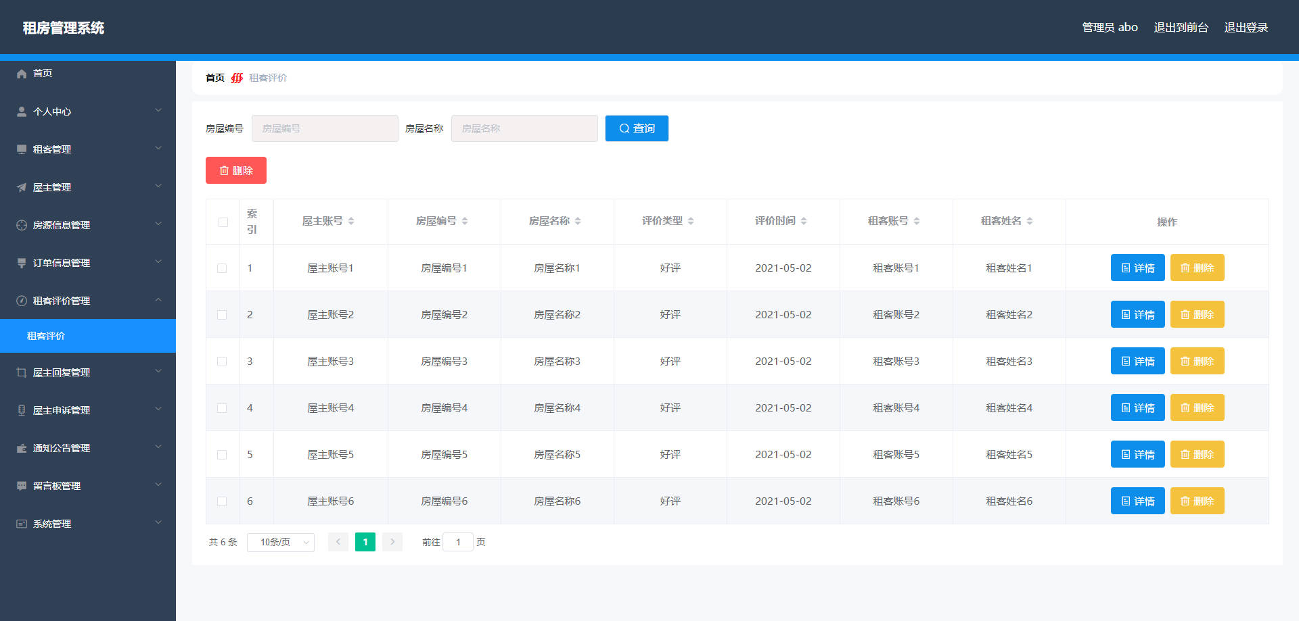Click the red breadcrumb separator icon
Screen dimensions: 1299x621
pos(237,78)
